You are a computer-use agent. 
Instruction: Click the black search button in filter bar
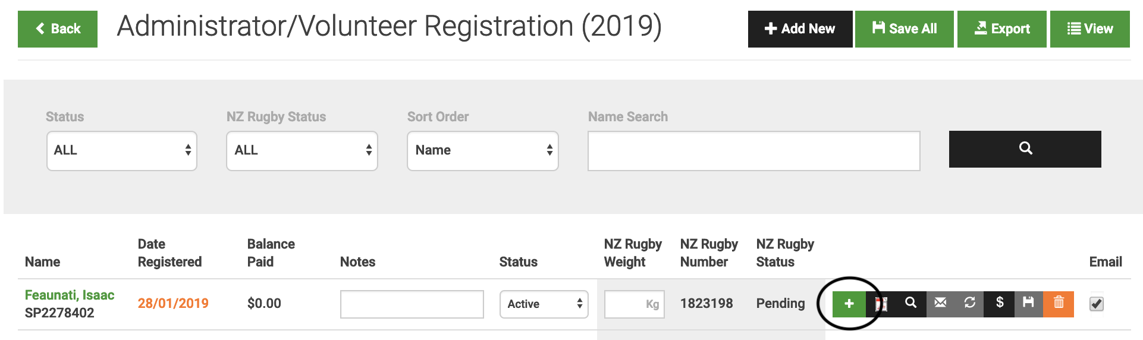point(1025,149)
